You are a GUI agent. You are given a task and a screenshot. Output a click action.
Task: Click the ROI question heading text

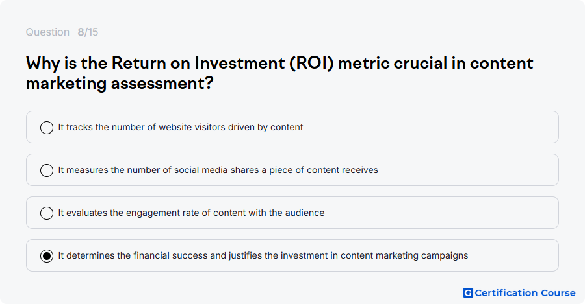(x=279, y=73)
